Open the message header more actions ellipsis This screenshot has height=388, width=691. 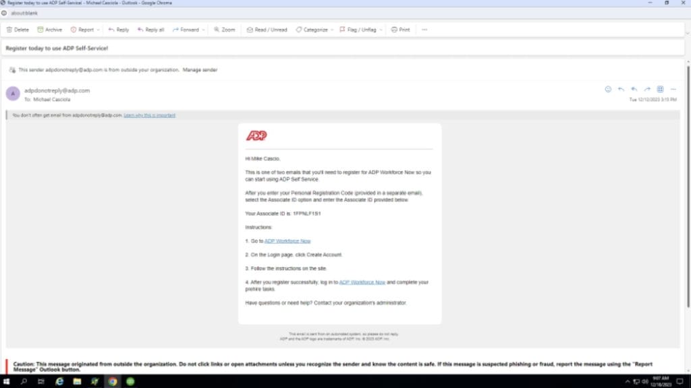tap(673, 89)
